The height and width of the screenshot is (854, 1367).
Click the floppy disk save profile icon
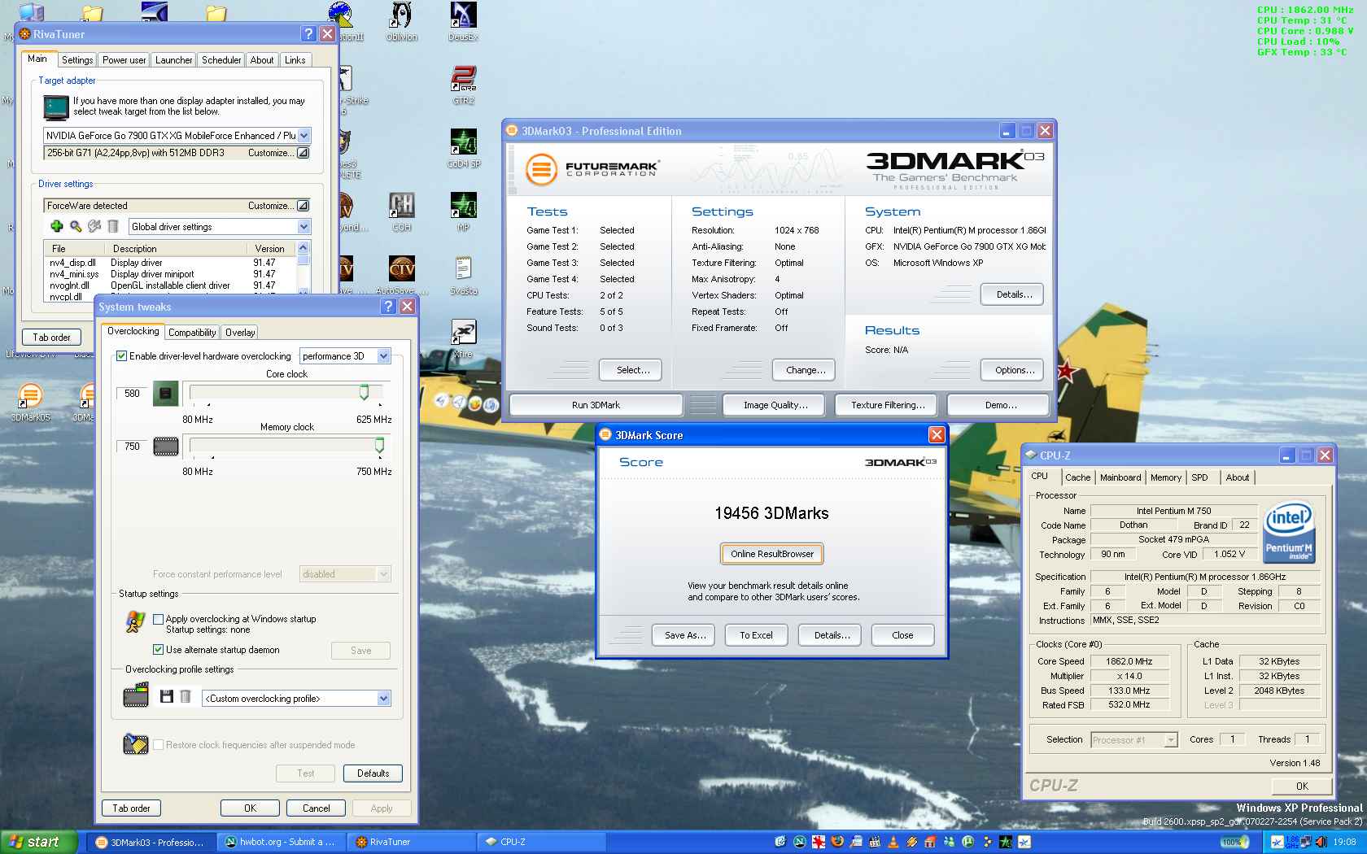tap(167, 697)
